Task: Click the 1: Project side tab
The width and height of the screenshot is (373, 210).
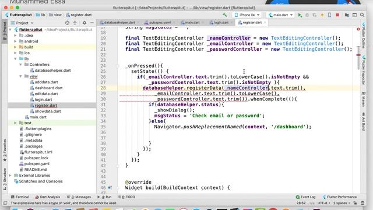Action: tap(5, 32)
